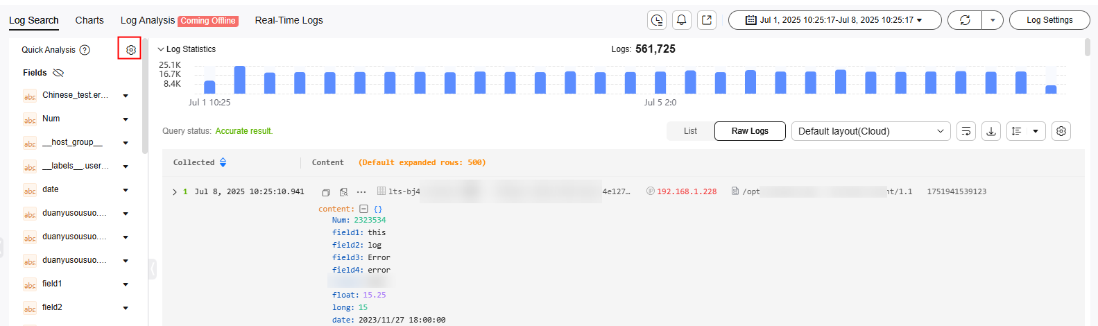1098x326 pixels.
Task: Expand the field1 dropdown arrow
Action: click(126, 284)
